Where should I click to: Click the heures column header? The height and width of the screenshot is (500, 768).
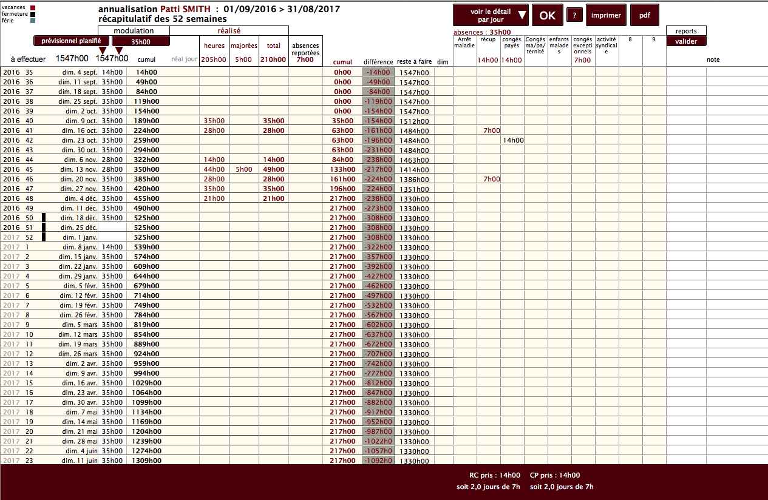214,46
